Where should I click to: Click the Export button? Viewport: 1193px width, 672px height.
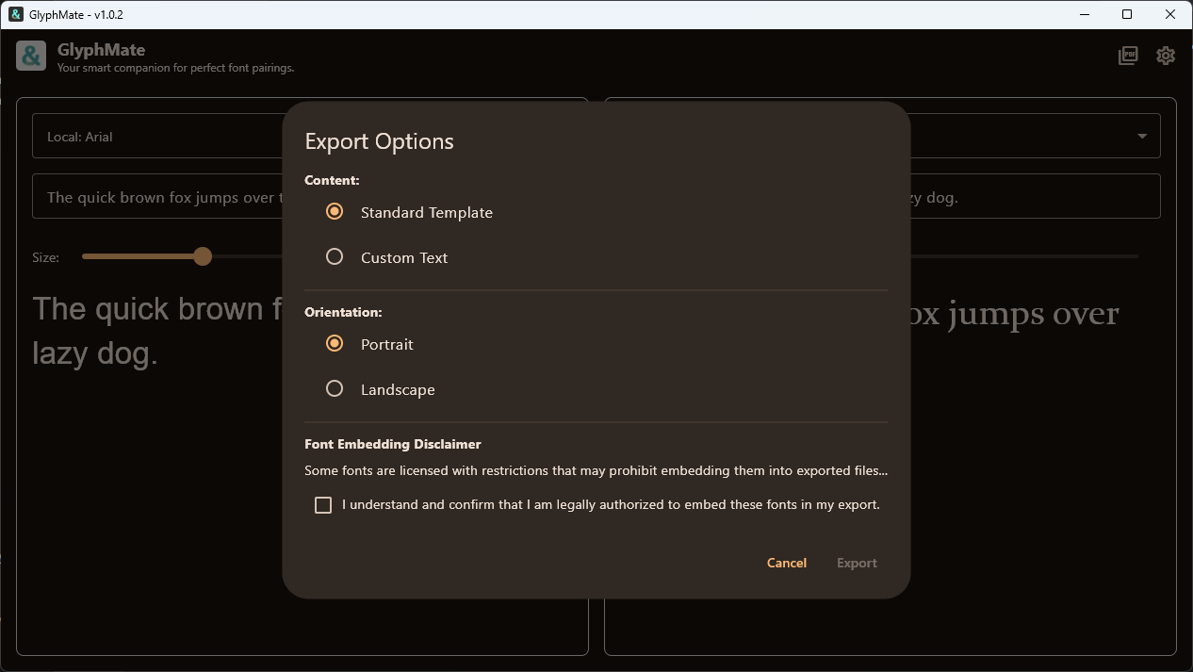[x=857, y=563]
